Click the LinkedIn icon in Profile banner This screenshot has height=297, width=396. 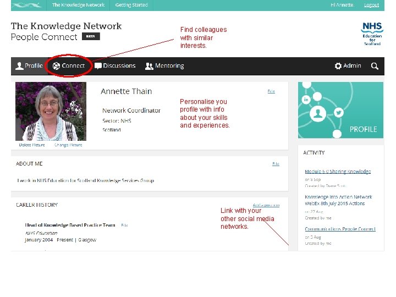tap(306, 100)
